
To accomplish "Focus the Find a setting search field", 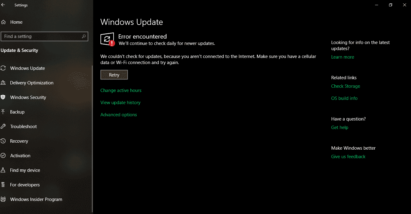I will 44,36.
